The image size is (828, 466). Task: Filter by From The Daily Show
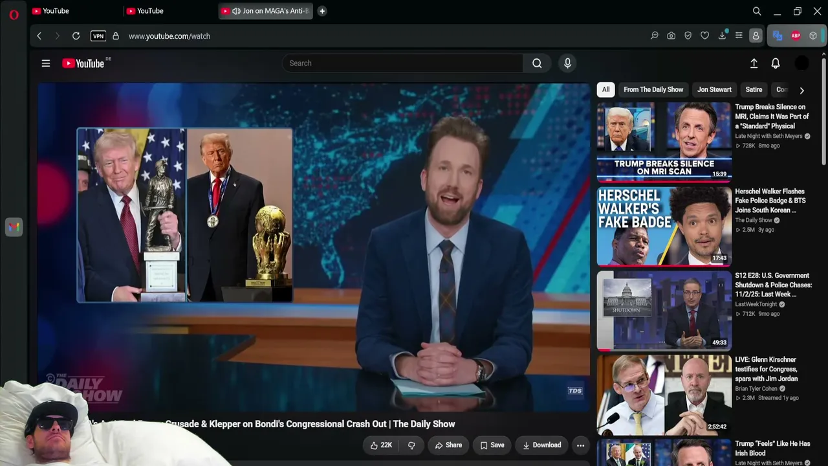pos(653,90)
